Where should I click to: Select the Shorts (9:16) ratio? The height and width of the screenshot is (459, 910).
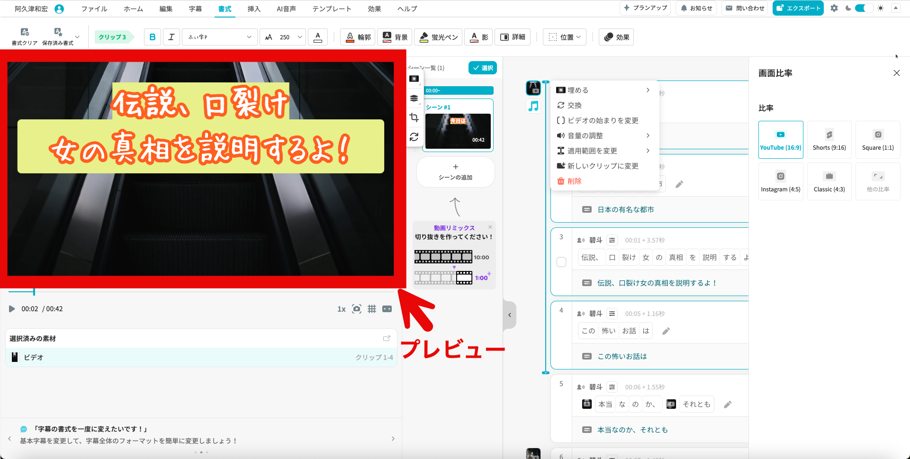point(829,140)
